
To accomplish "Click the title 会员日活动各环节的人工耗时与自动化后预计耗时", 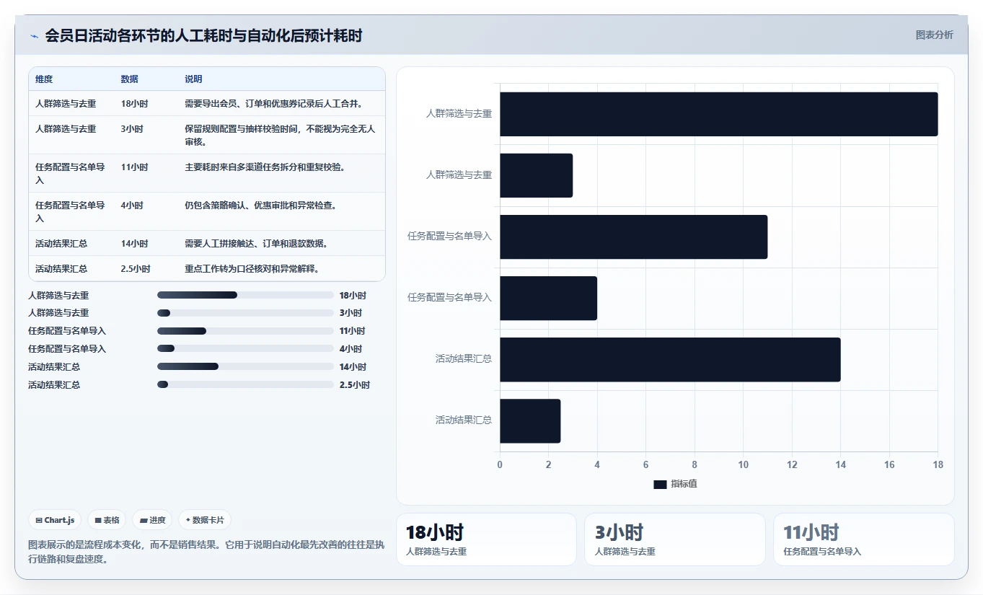I will pyautogui.click(x=203, y=35).
